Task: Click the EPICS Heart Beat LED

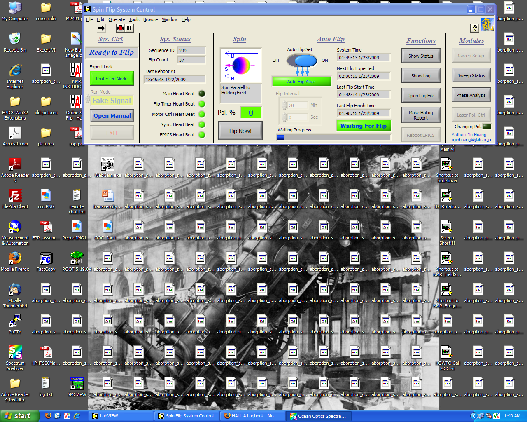Action: click(x=202, y=135)
